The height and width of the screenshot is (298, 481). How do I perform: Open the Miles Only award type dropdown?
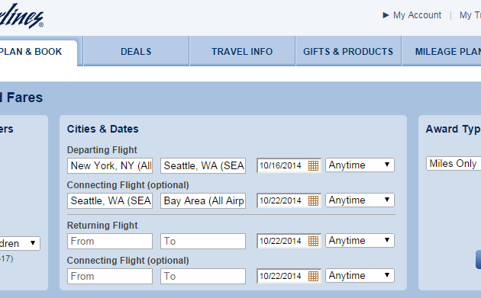click(x=454, y=164)
